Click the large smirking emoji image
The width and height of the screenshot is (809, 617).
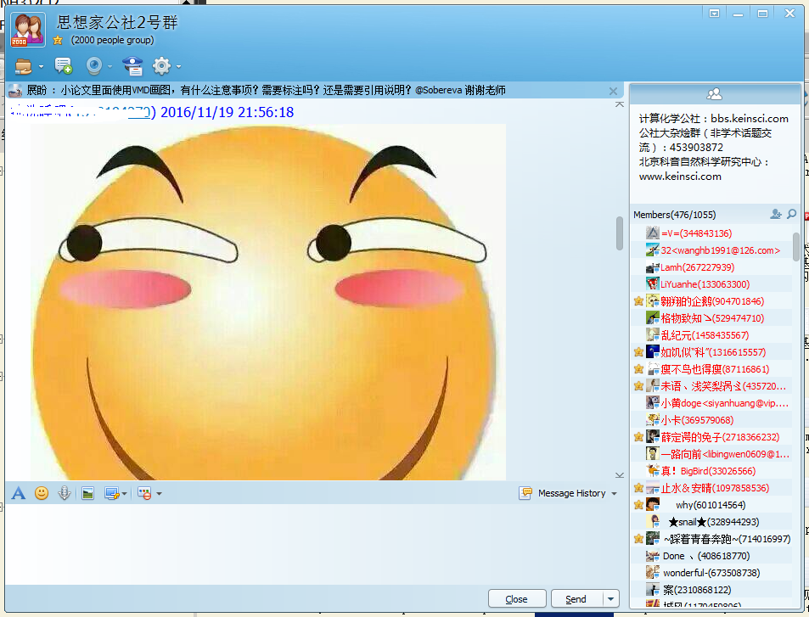click(x=267, y=302)
